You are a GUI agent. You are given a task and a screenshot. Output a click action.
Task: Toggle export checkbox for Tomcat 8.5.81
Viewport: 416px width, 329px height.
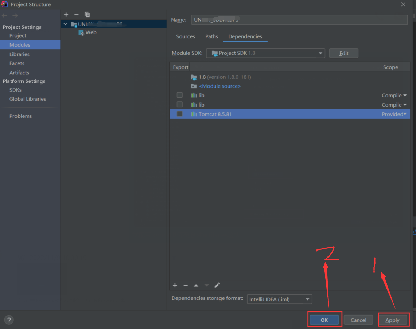pos(180,114)
